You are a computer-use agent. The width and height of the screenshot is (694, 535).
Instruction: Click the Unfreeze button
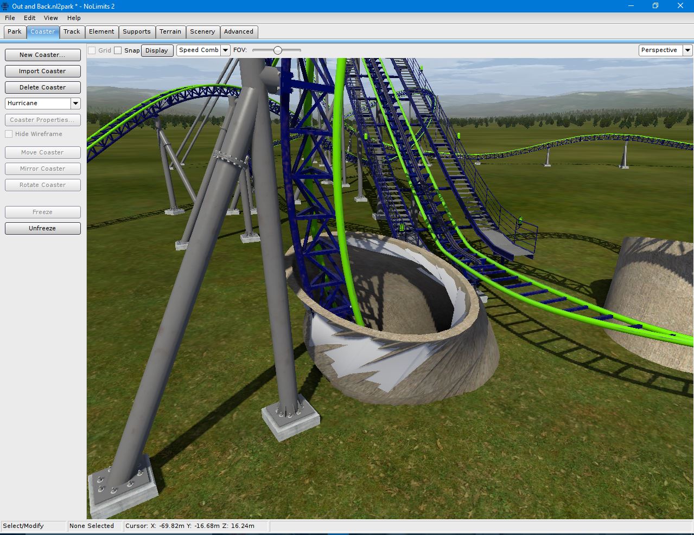click(42, 228)
